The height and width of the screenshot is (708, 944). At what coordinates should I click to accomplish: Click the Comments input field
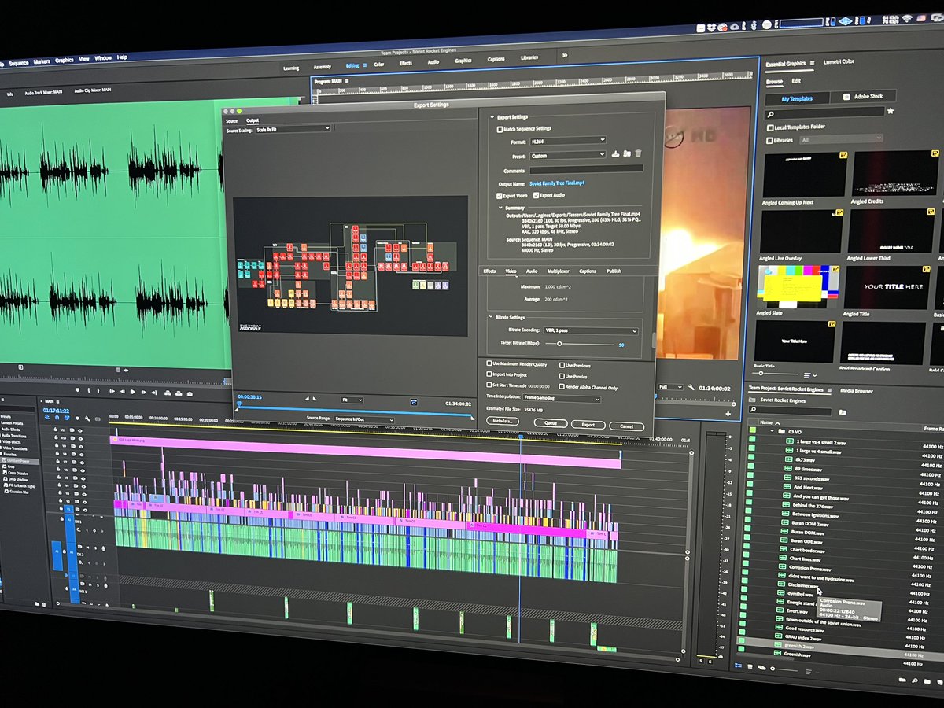point(585,168)
